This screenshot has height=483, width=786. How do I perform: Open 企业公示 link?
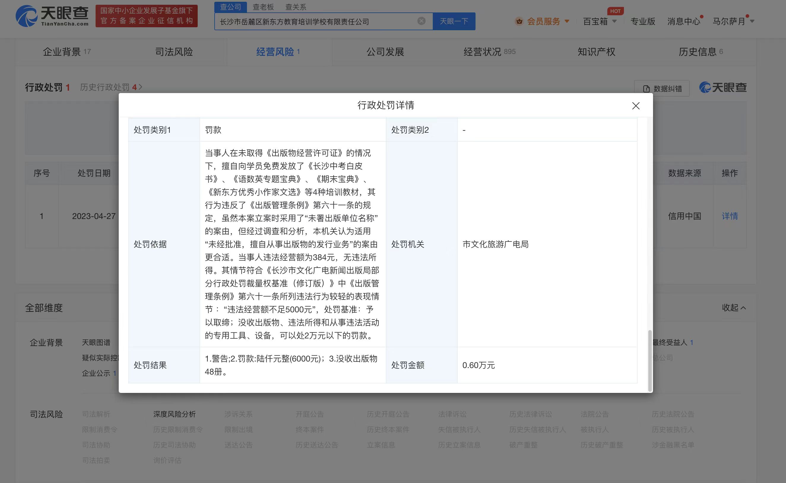99,373
